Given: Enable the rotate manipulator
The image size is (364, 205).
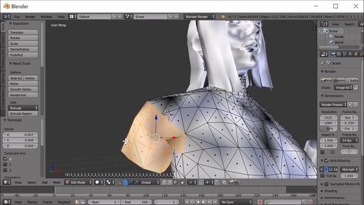Looking at the screenshot, I should click(131, 182).
